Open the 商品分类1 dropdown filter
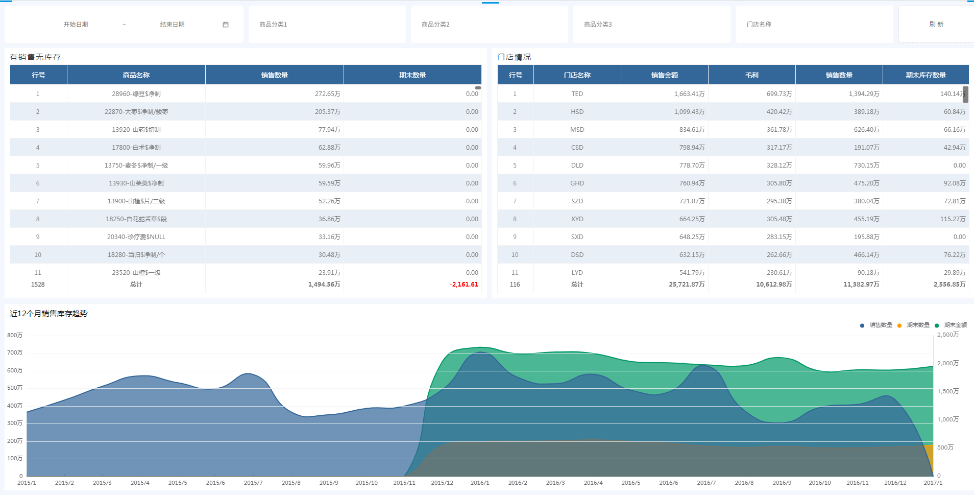Image resolution: width=974 pixels, height=495 pixels. (x=327, y=25)
